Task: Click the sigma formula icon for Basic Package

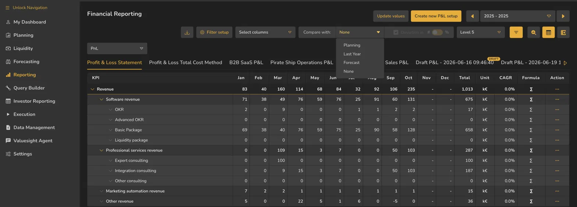Action: [x=531, y=130]
